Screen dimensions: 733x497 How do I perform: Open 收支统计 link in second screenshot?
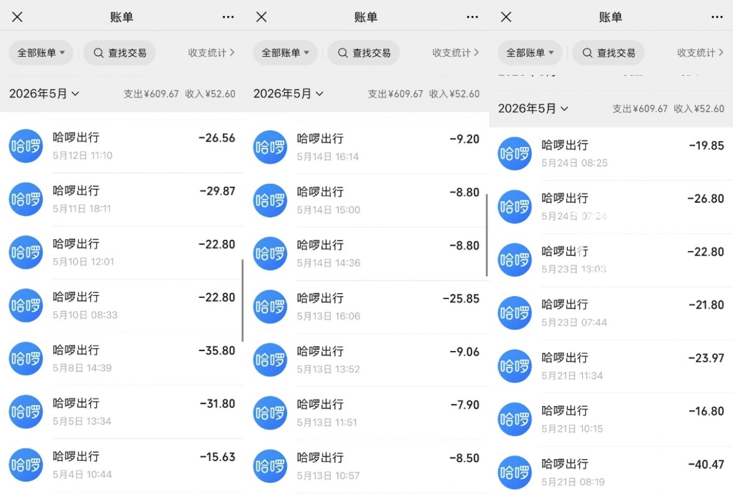[456, 53]
